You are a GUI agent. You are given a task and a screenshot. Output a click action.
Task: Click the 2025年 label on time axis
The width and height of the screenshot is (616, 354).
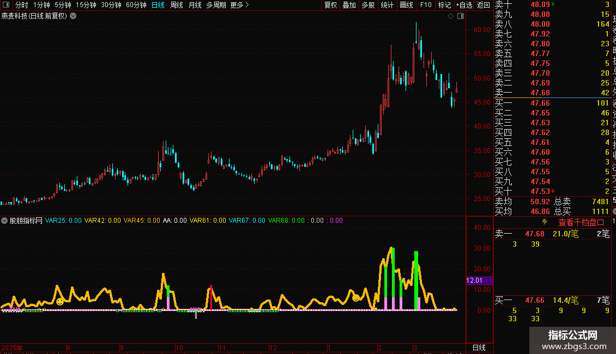pos(12,347)
